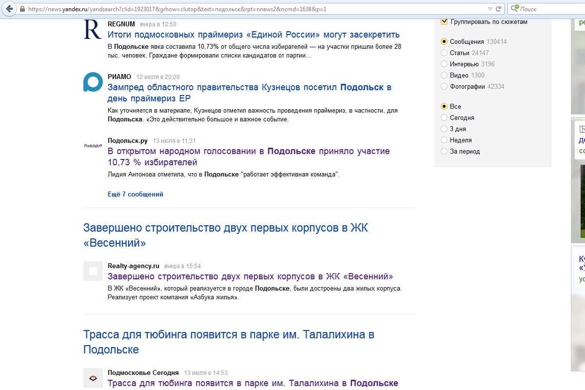This screenshot has height=390, width=585.
Task: Open the address bar history dropdown arrow
Action: pos(490,9)
